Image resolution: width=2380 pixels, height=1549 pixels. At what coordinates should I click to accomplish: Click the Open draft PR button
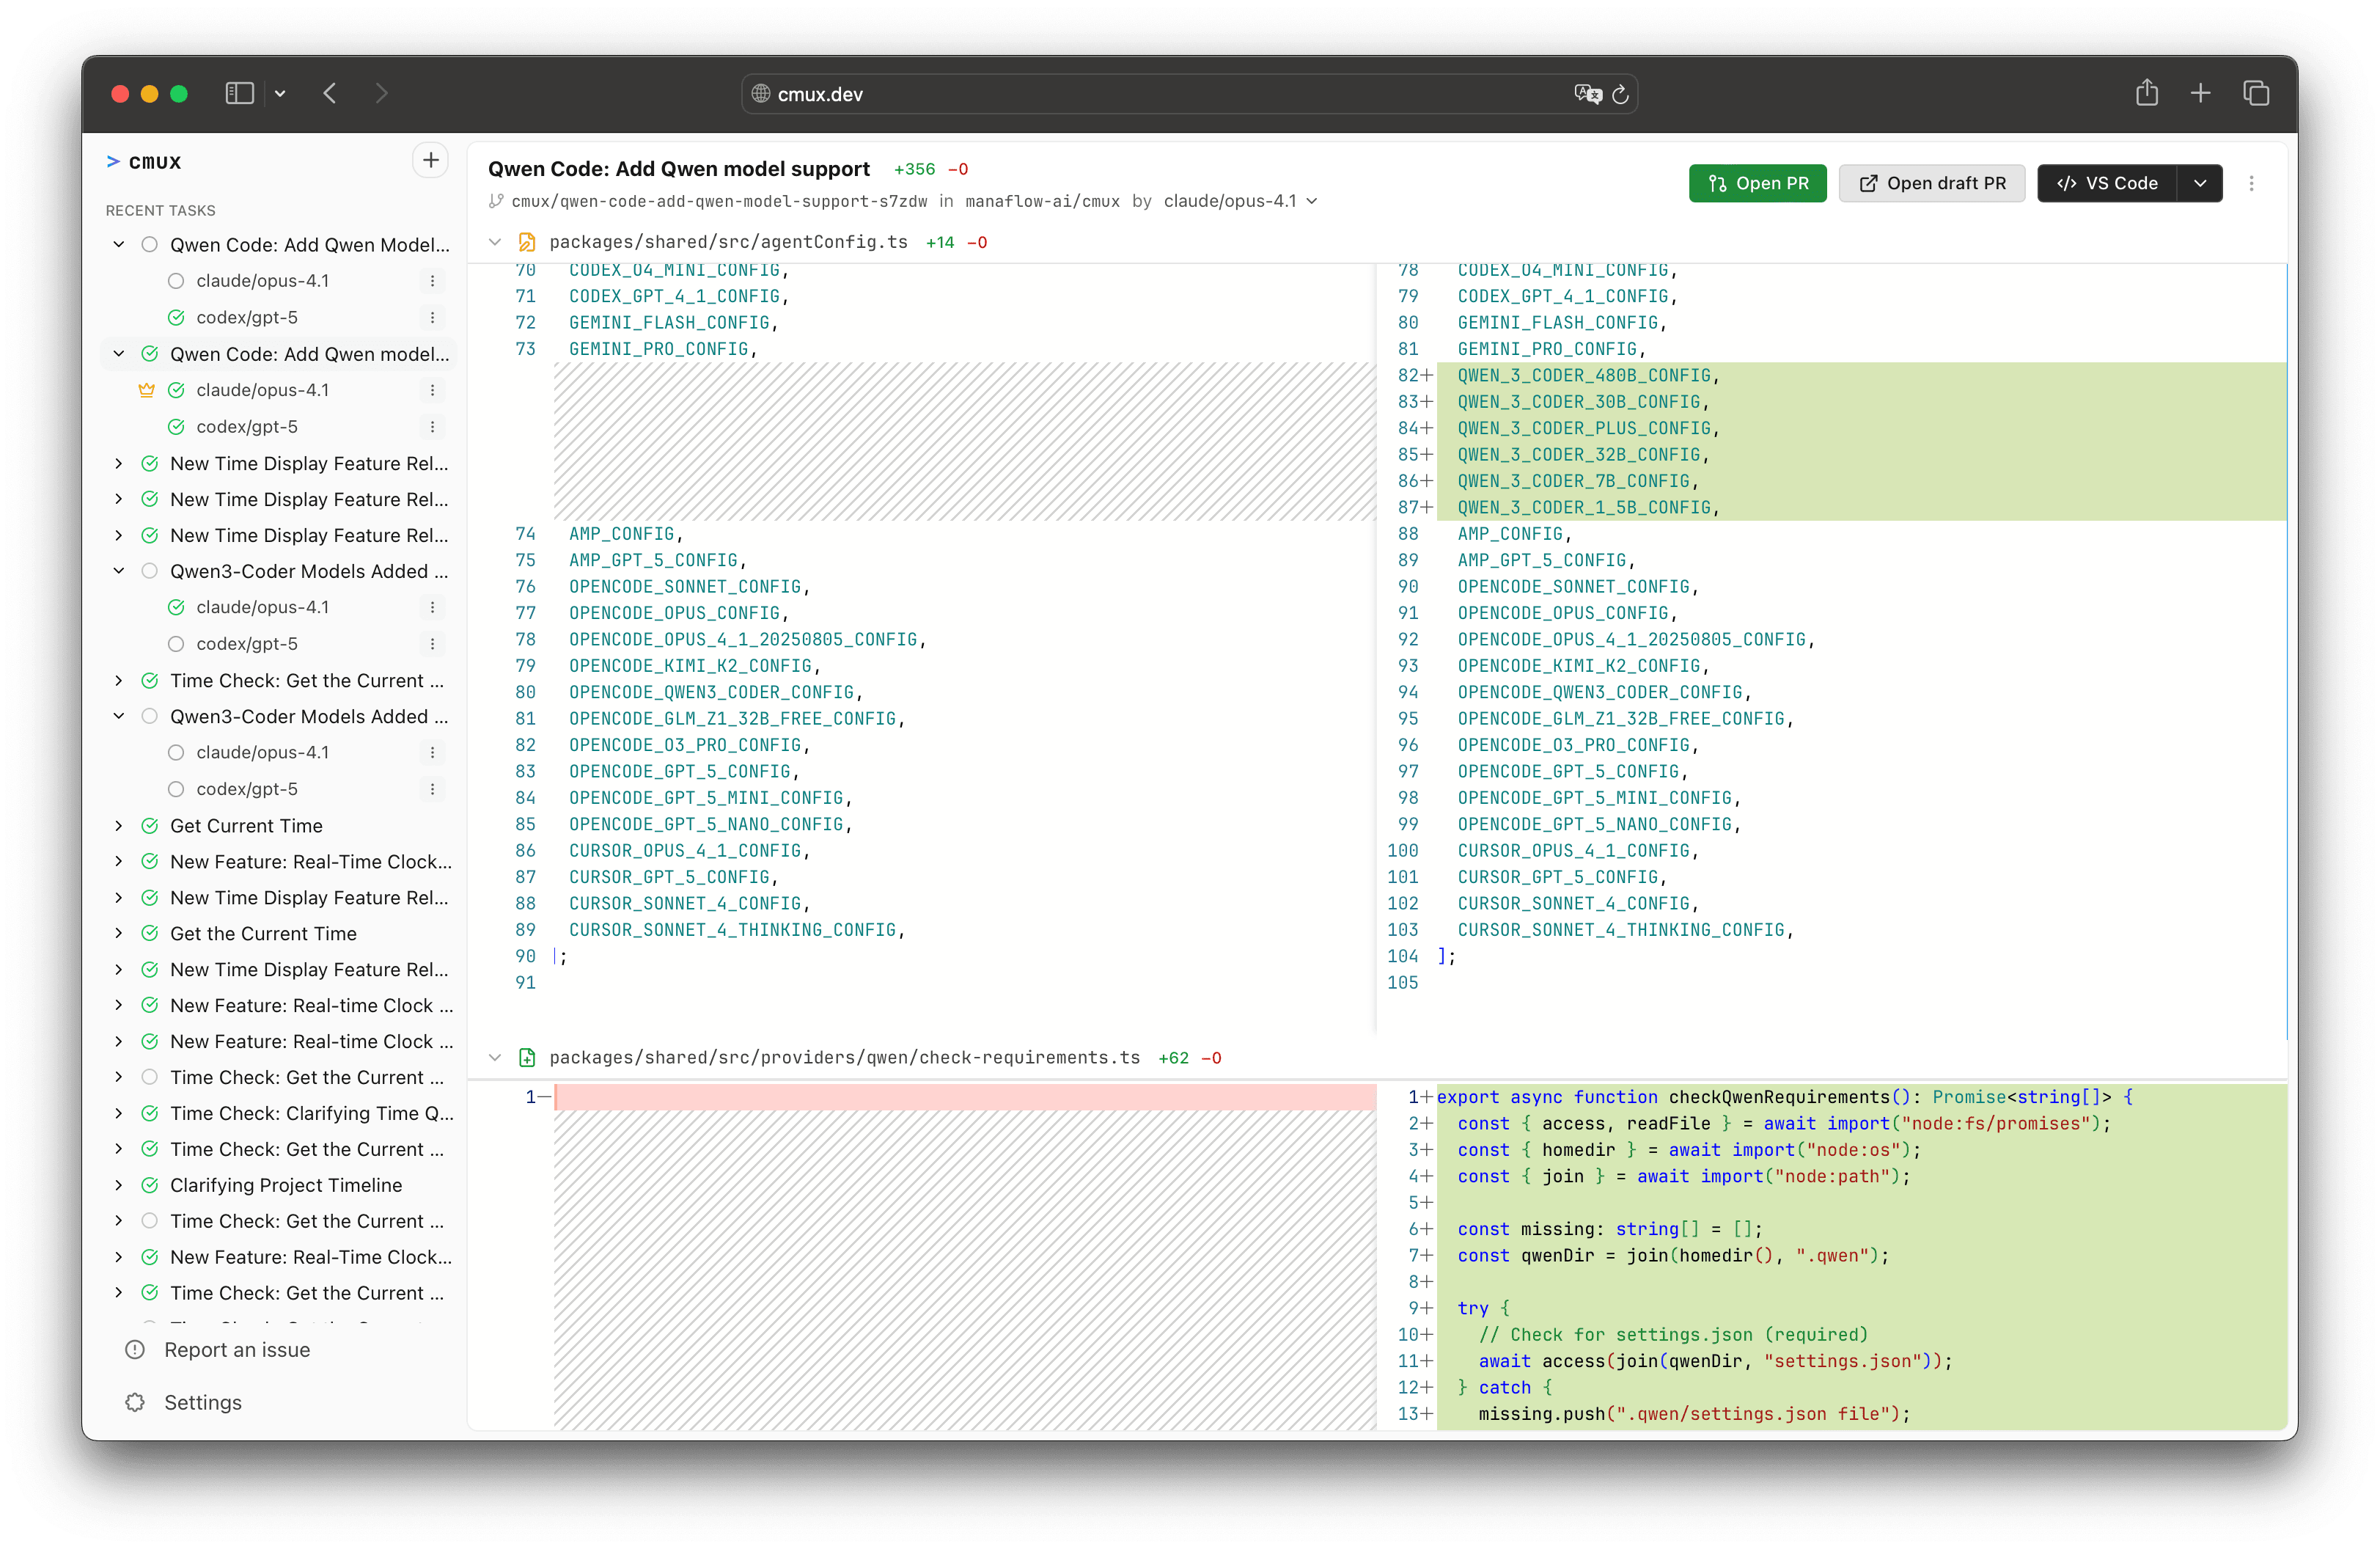click(1931, 184)
